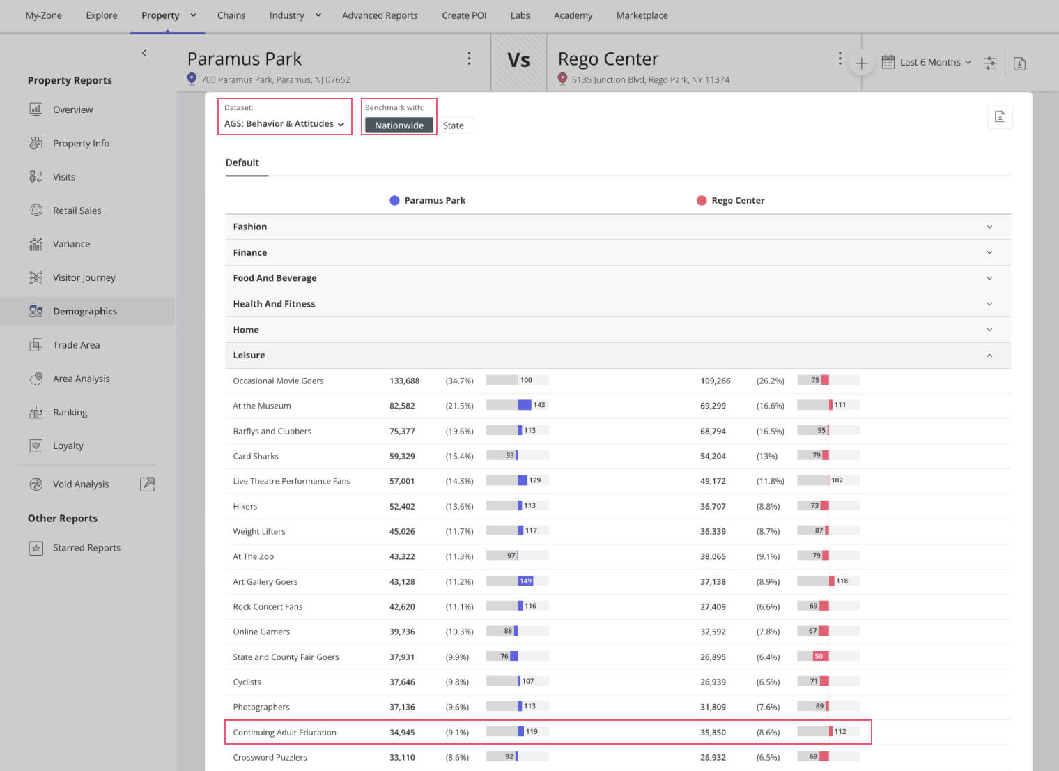Open Advanced Reports in navigation

pos(380,15)
